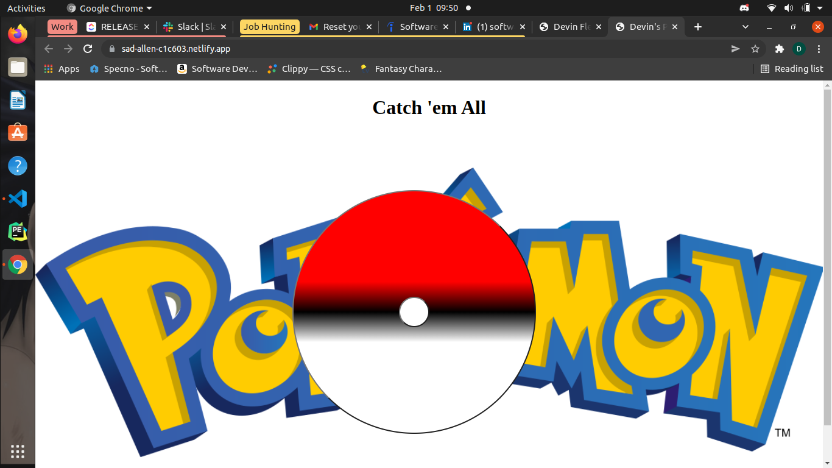Open the Extensions puzzle icon

pos(779,49)
